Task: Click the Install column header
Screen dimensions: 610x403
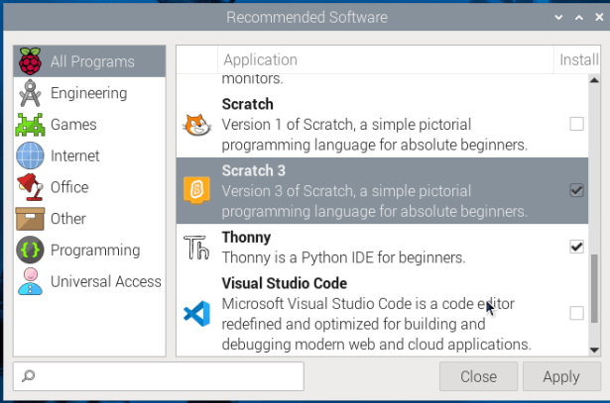Action: coord(577,59)
